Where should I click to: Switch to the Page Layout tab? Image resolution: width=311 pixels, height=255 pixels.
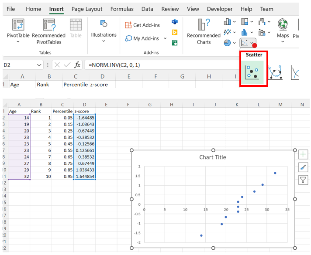pos(87,9)
